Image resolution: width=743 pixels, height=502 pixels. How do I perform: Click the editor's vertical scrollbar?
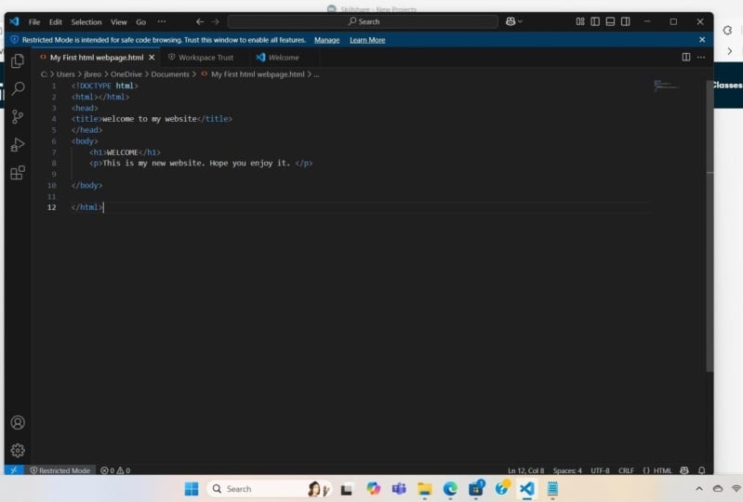[710, 225]
